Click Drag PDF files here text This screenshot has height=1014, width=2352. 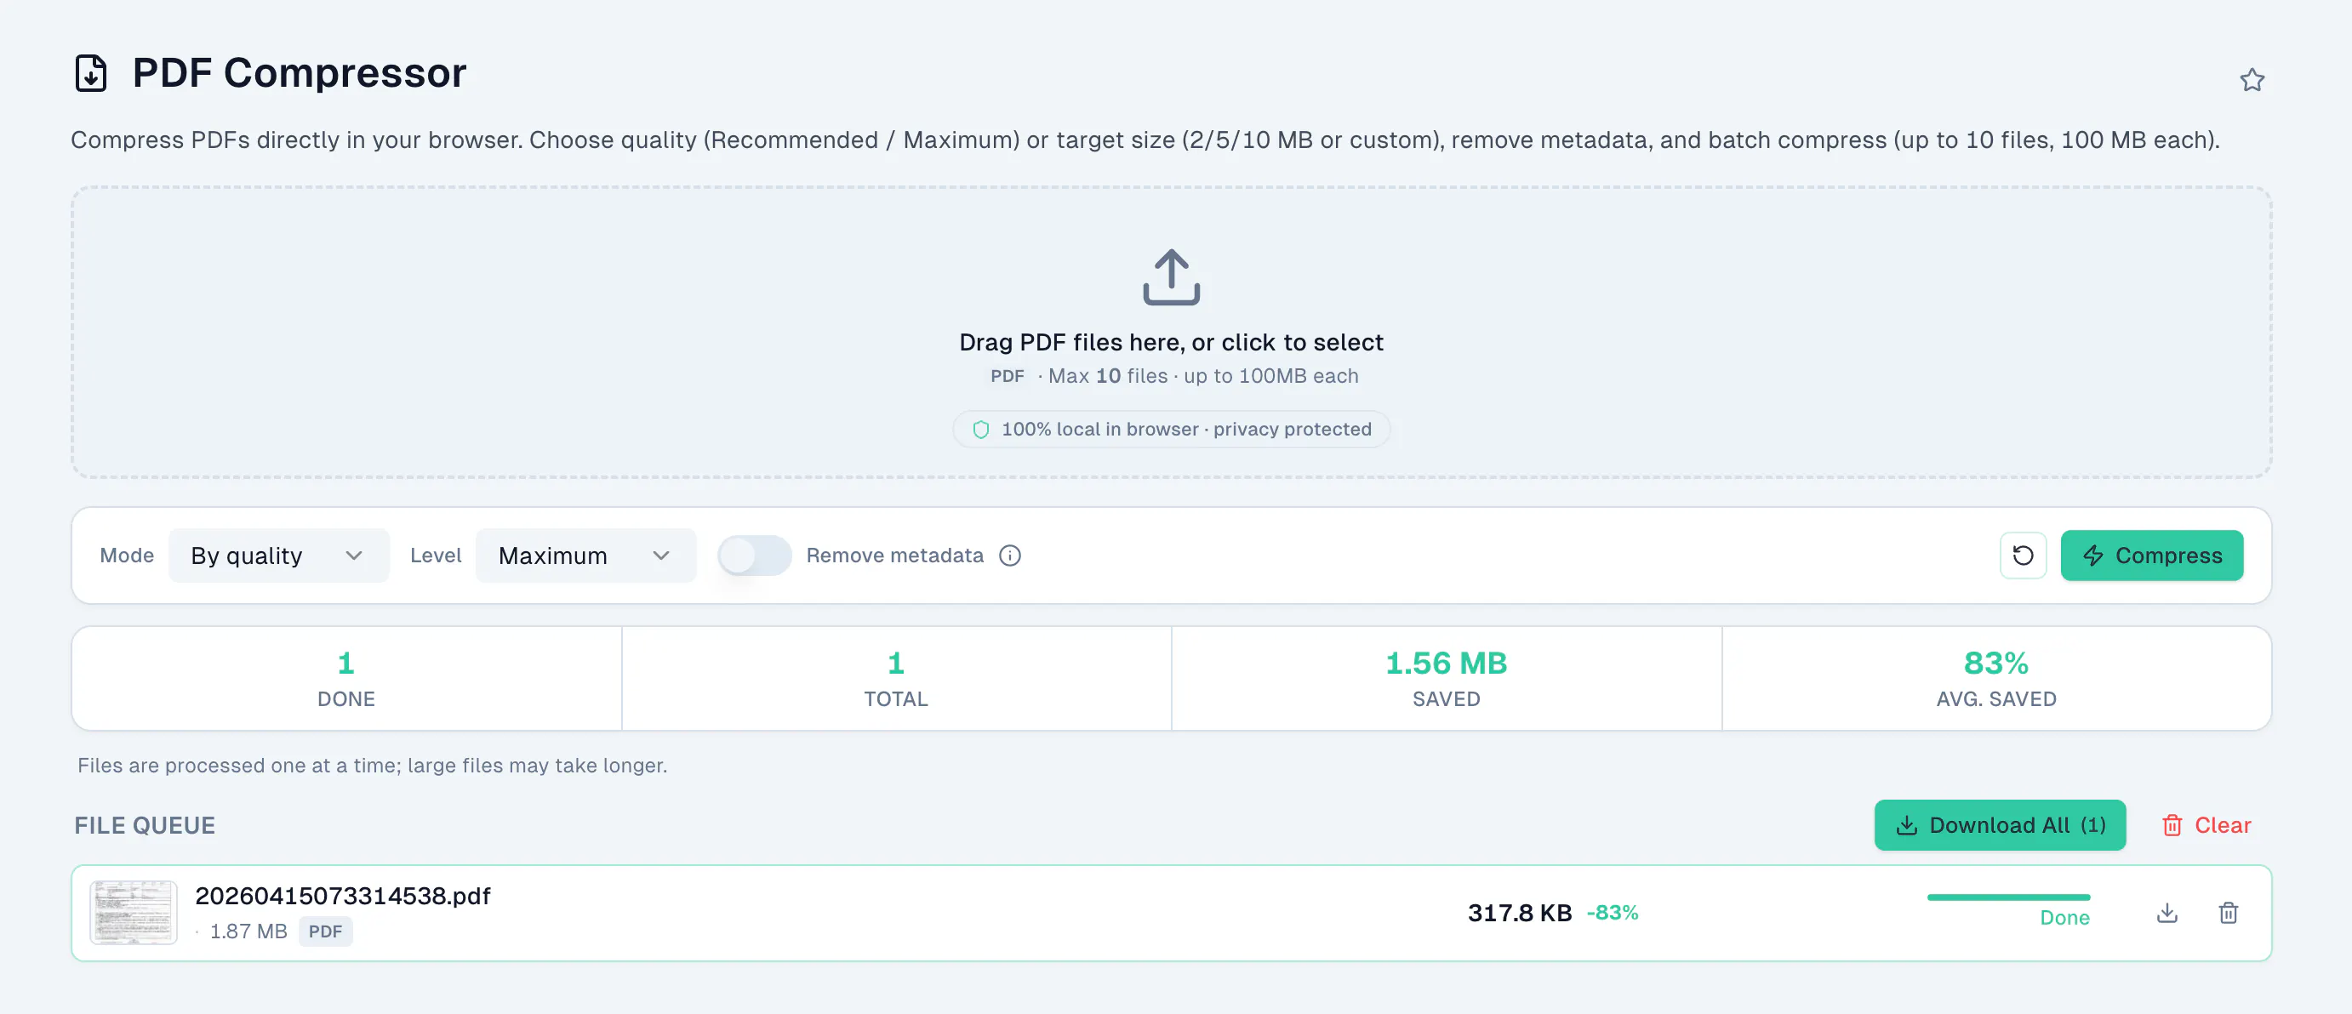click(x=1171, y=342)
